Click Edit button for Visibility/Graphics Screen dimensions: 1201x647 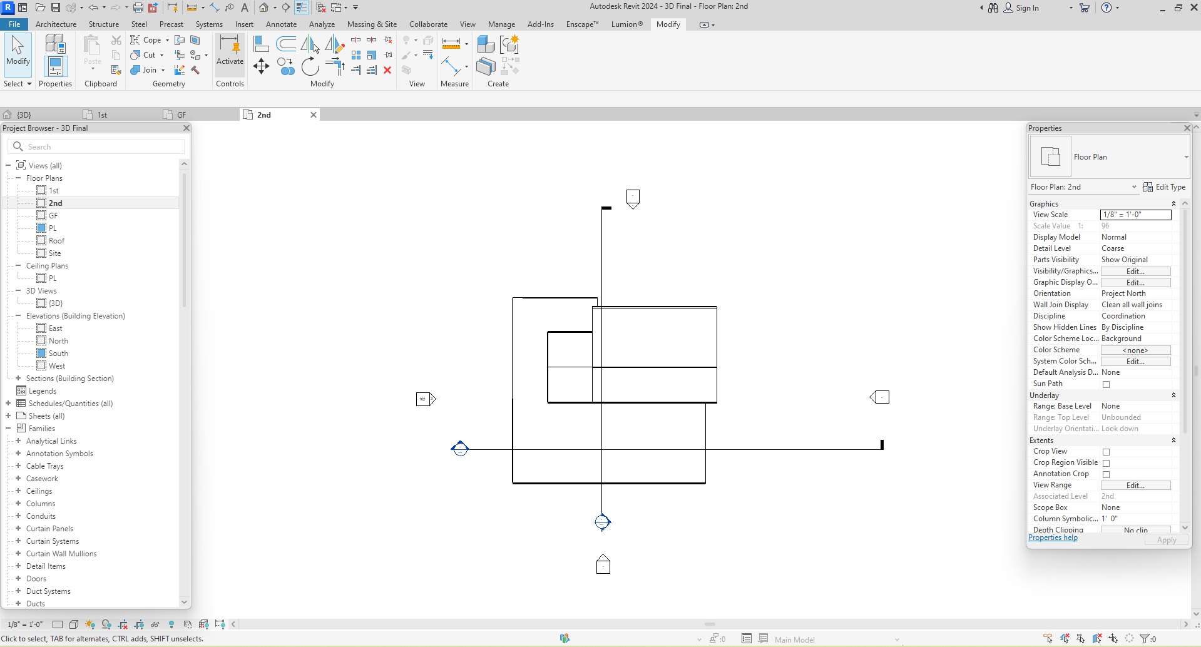(1135, 272)
